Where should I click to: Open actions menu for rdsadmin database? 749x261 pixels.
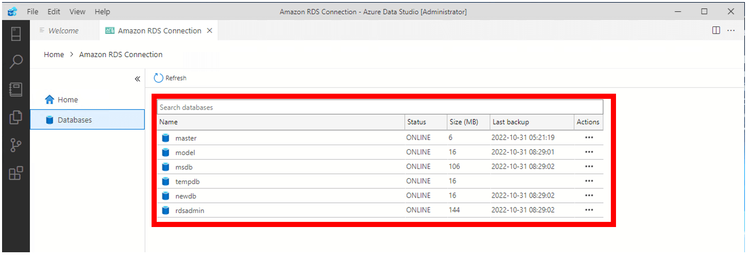coord(589,210)
